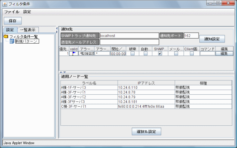The height and width of the screenshot is (148, 237).
Task: Open the ファイル menu
Action: pyautogui.click(x=12, y=12)
